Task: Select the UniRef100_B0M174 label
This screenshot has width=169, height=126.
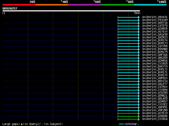Action: (x=155, y=40)
